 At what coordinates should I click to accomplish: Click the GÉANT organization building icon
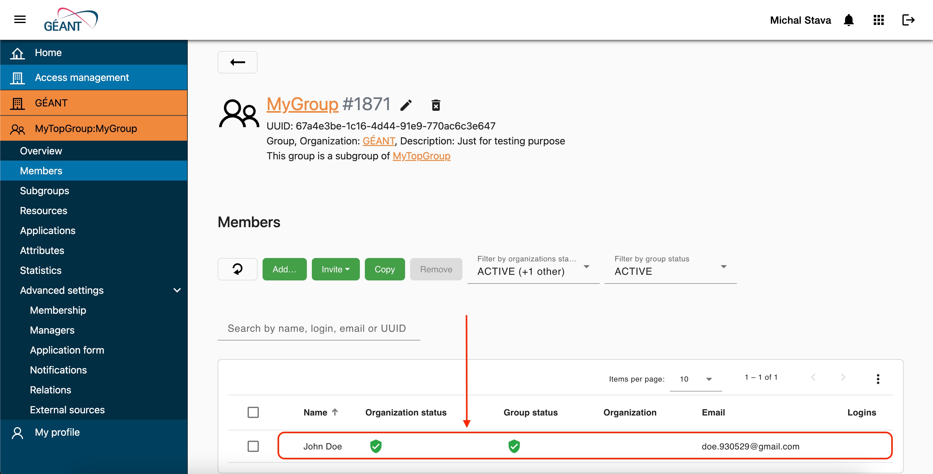tap(17, 103)
